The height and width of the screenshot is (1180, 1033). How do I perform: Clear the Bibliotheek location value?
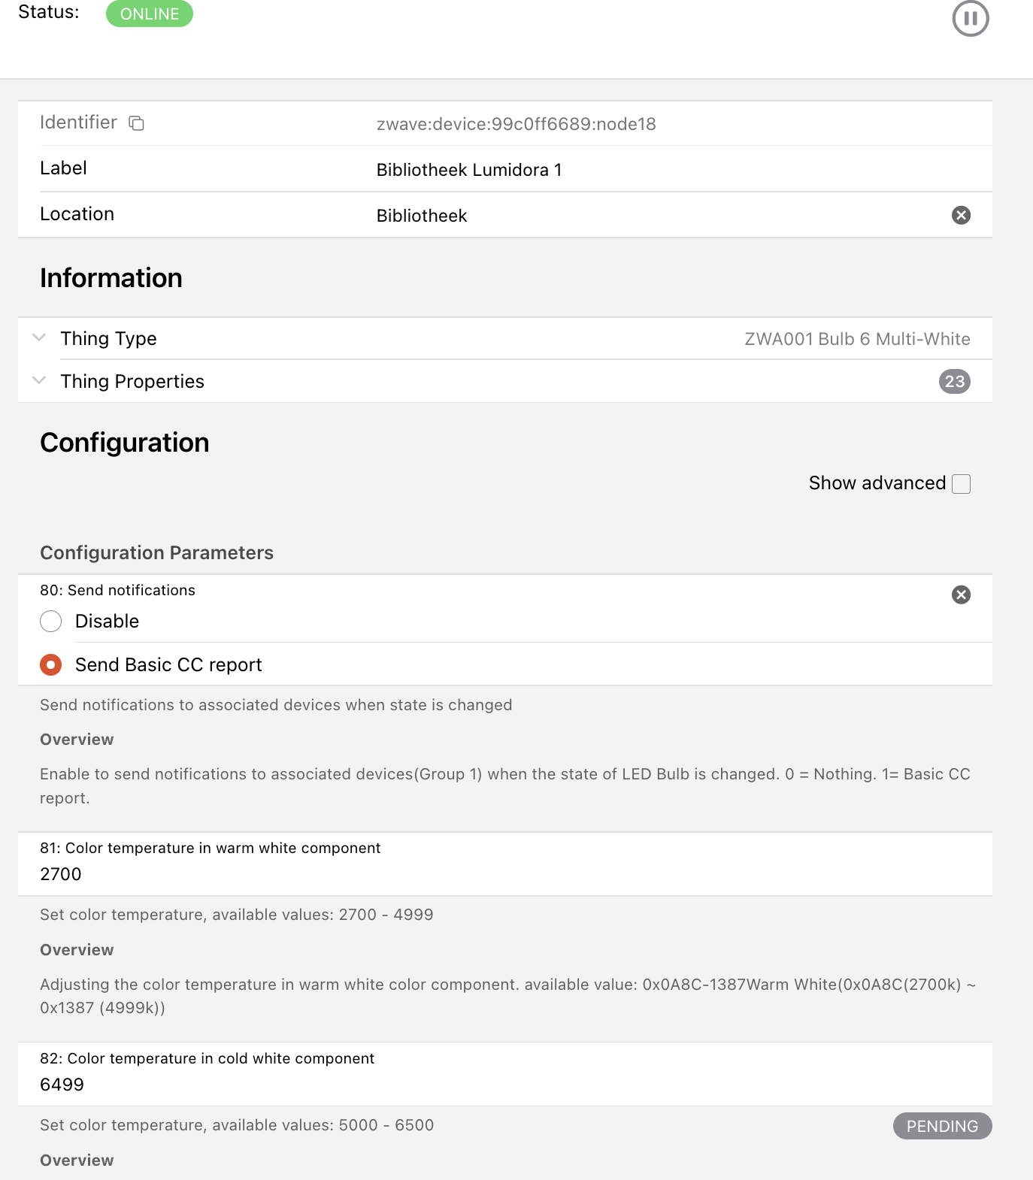(961, 216)
